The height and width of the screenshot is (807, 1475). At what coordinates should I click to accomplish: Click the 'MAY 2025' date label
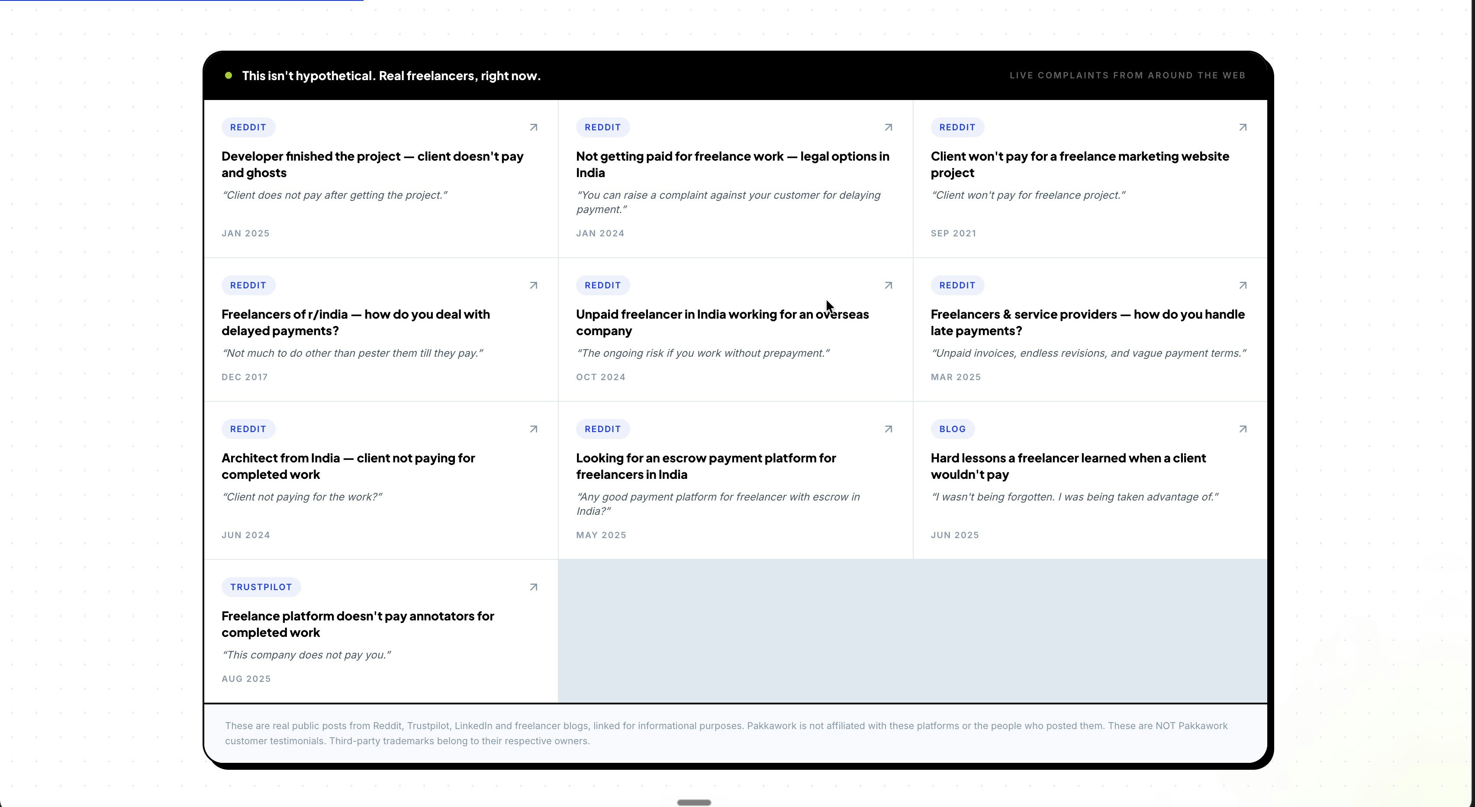(601, 536)
